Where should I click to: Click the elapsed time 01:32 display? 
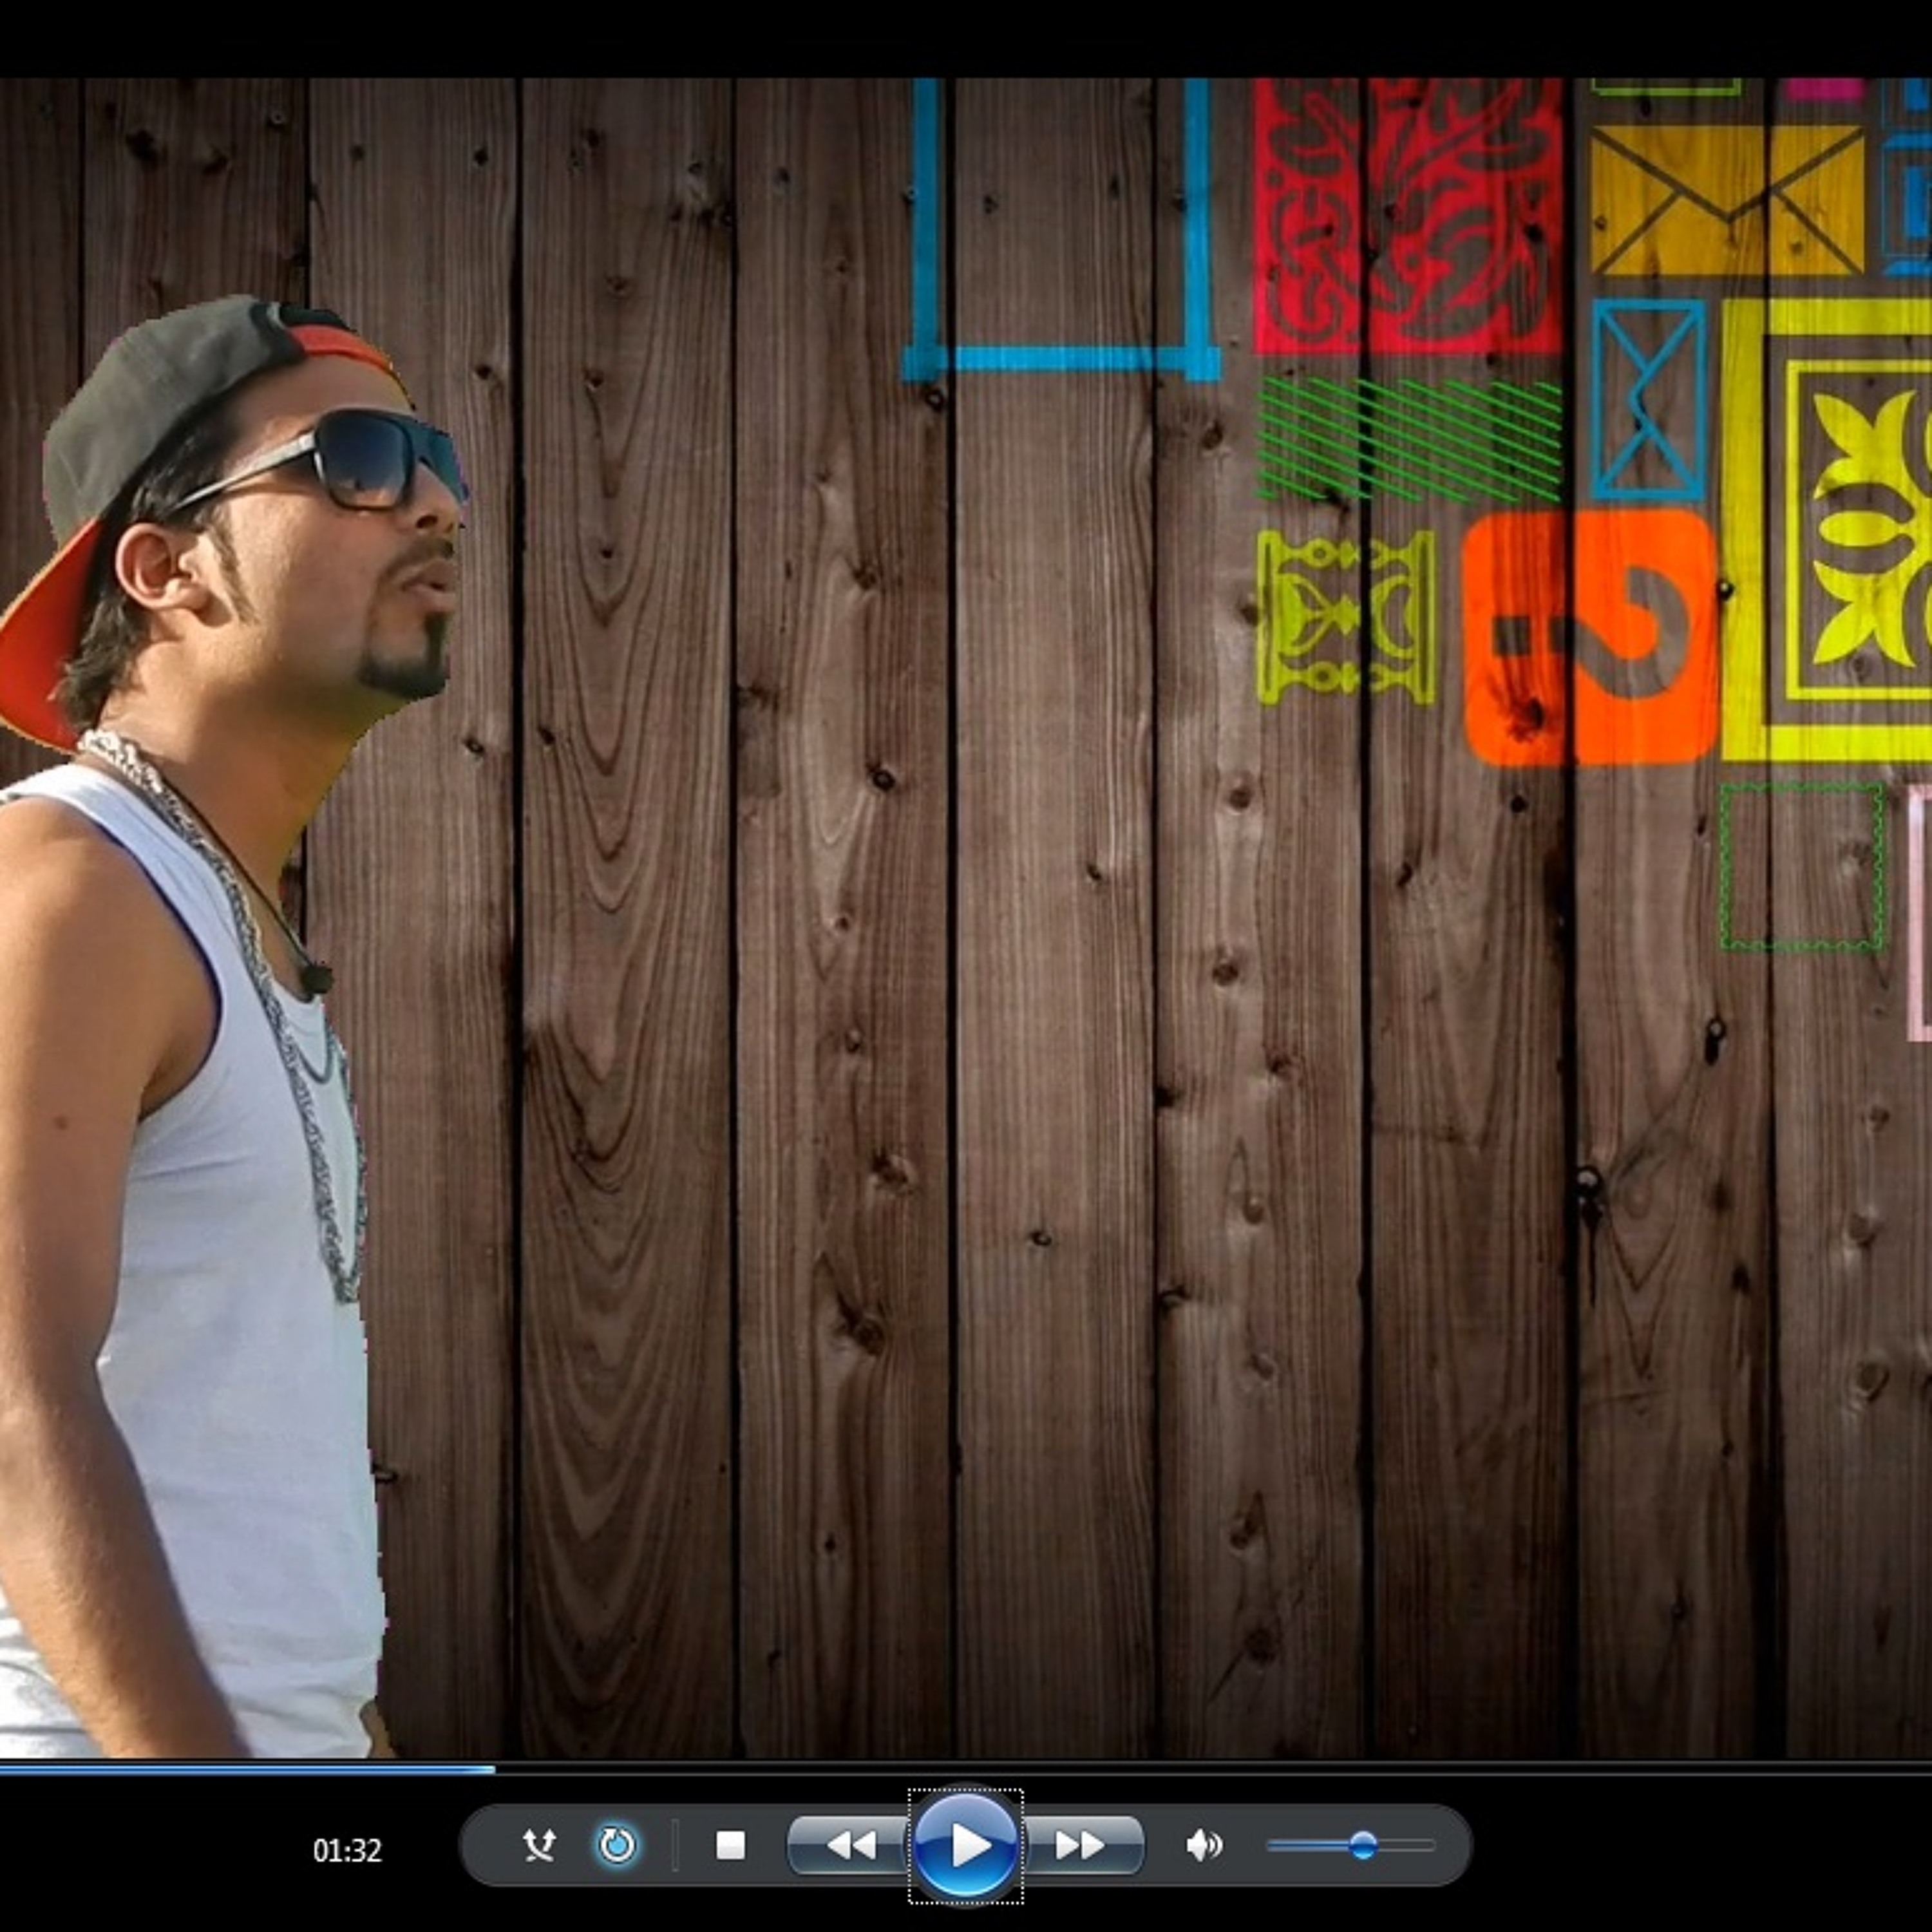[347, 1851]
